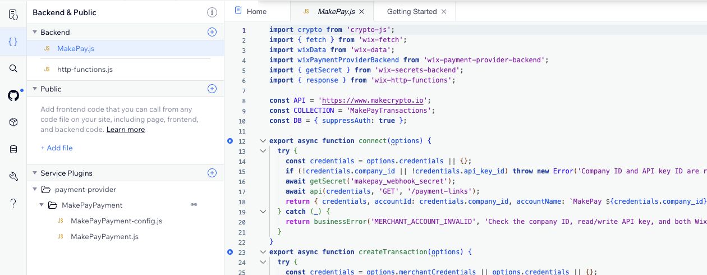
Task: Click the + Add file link
Action: tap(57, 148)
